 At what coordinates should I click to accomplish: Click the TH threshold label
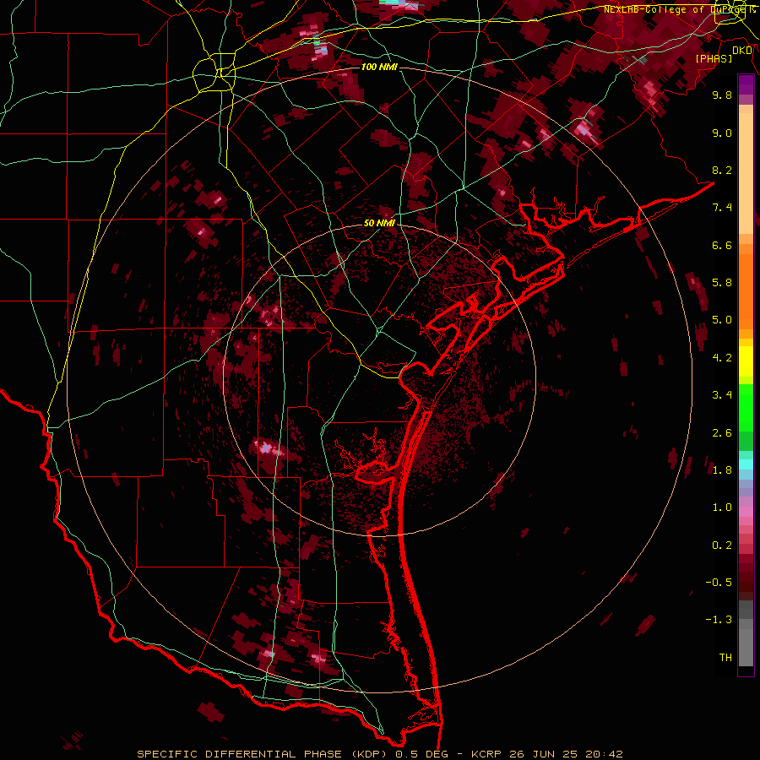tap(725, 658)
